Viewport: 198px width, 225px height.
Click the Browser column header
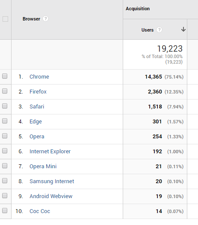[31, 19]
